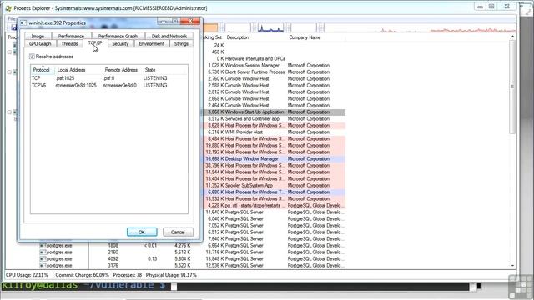Open the Environment tab

(152, 44)
